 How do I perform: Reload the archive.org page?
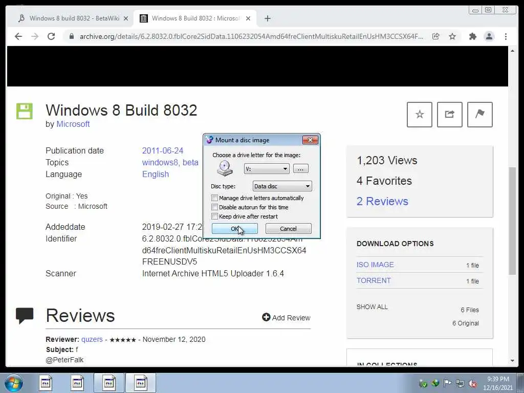51,36
